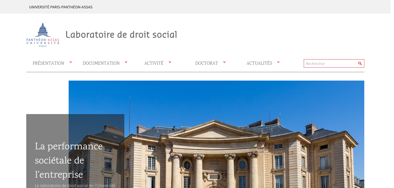Open the Actualités menu item
The image size is (394, 188).
tap(259, 63)
